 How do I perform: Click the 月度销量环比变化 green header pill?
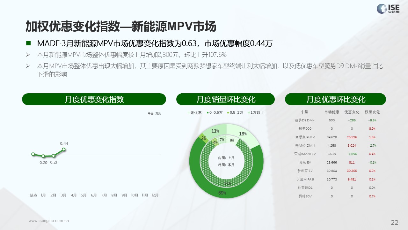[226, 99]
